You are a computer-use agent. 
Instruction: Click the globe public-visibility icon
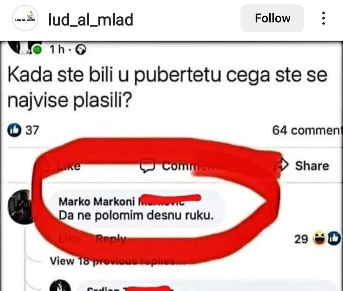pos(81,50)
